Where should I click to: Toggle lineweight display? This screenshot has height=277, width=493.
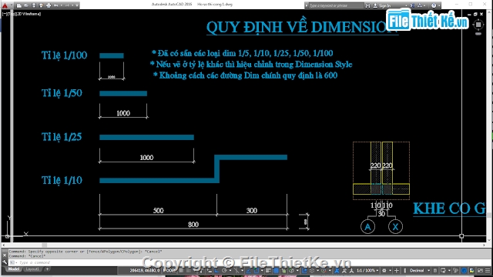(x=268, y=270)
